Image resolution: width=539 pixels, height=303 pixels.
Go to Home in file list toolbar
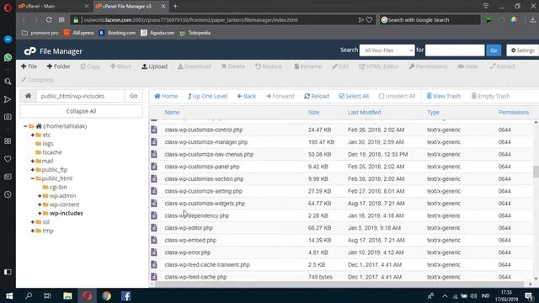pyautogui.click(x=166, y=96)
